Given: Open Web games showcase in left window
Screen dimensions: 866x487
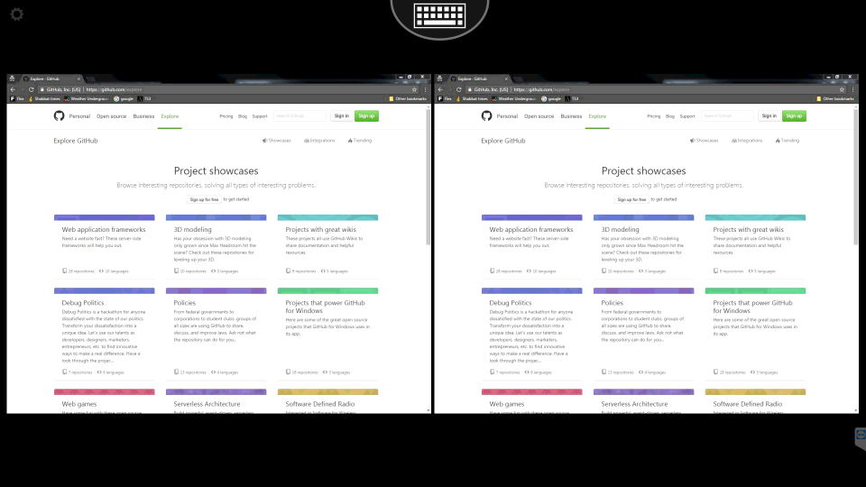Looking at the screenshot, I should tap(79, 404).
